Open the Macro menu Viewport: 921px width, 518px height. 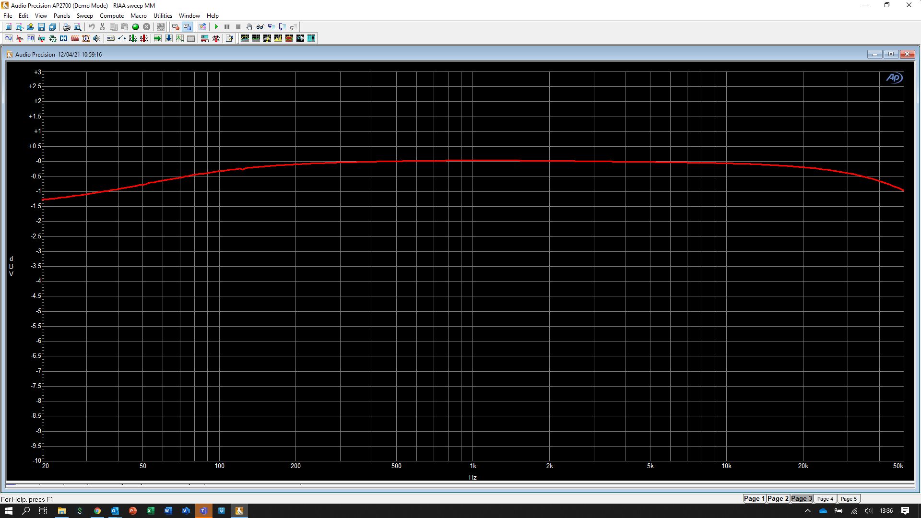(139, 16)
